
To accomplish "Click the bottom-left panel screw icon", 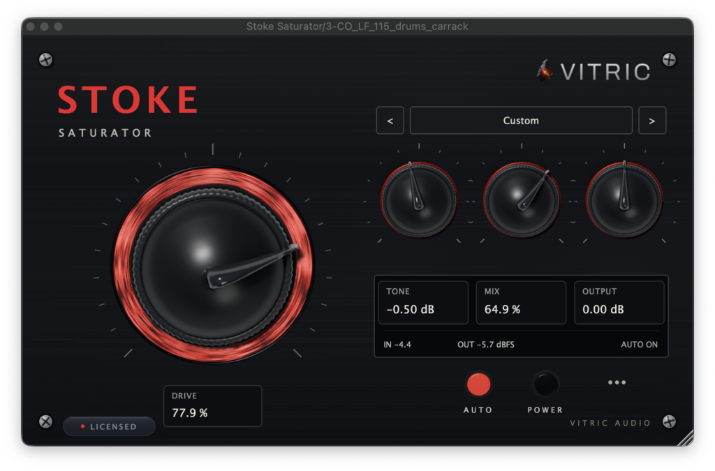I will click(45, 421).
